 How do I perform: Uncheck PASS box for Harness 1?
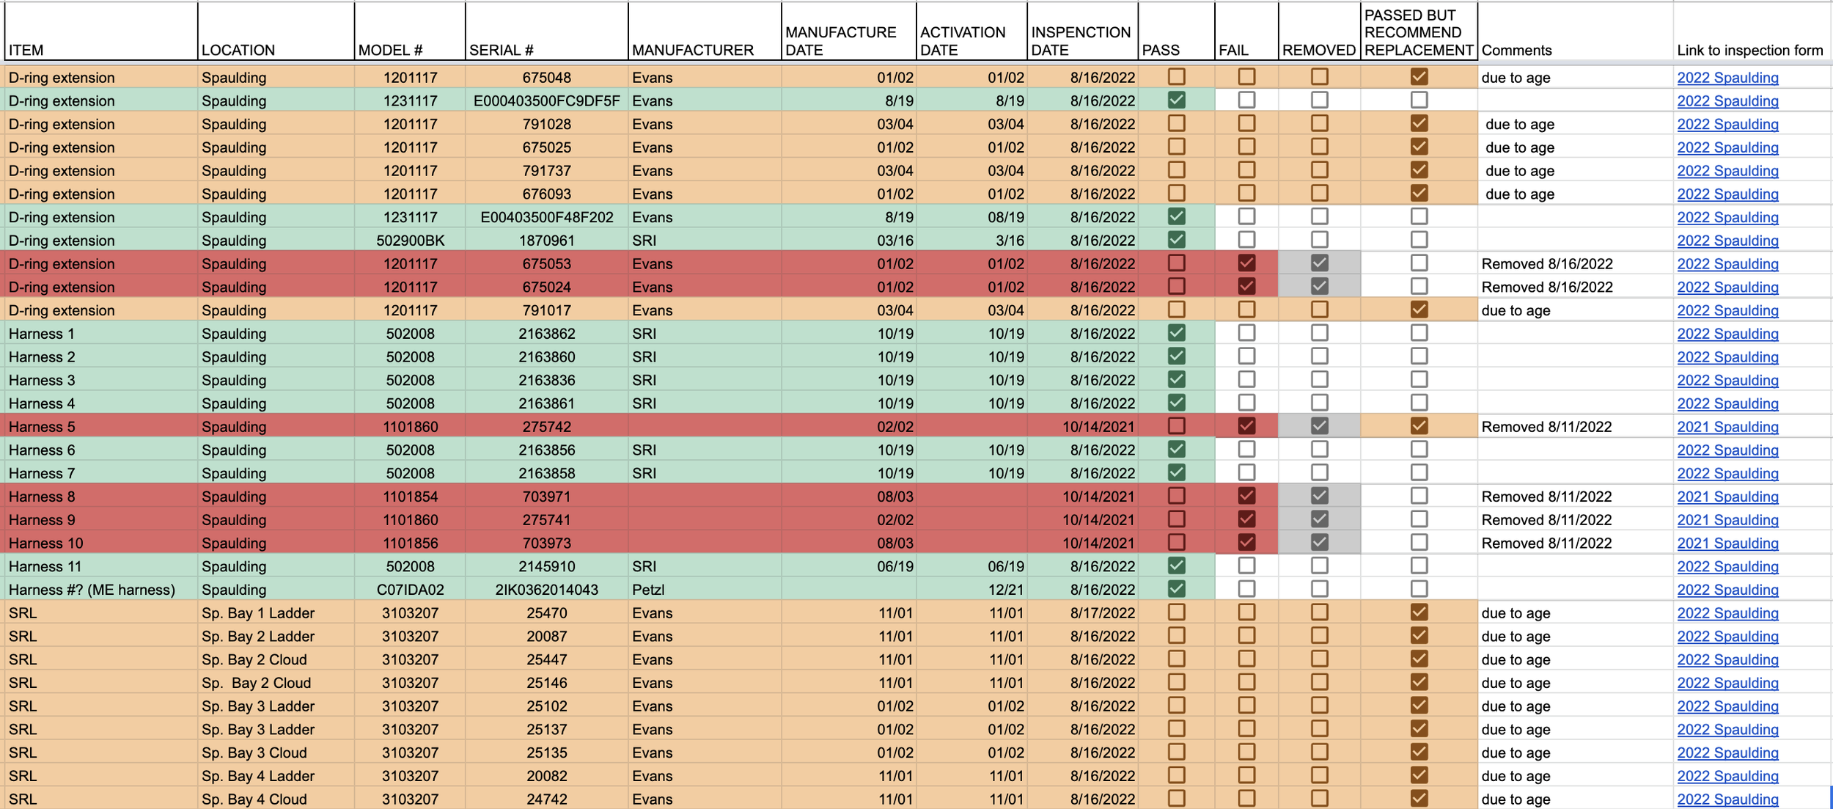(1176, 333)
